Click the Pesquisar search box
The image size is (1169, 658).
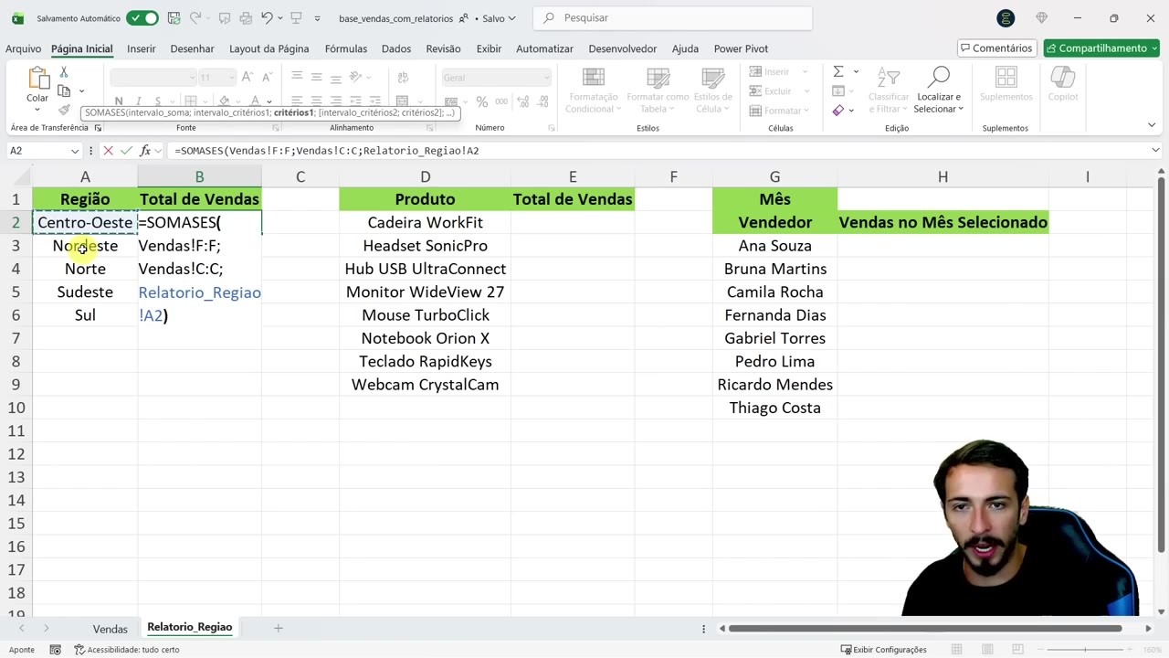[672, 18]
